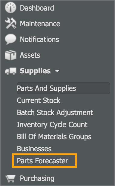The width and height of the screenshot is (115, 186).
Task: Go to Inventory Cycle Count
Action: (52, 125)
